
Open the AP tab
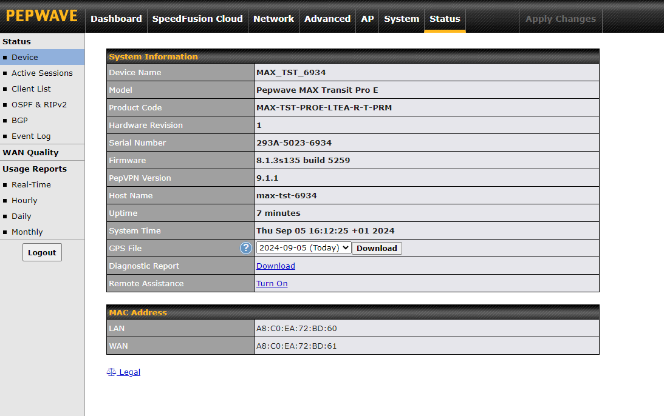(x=368, y=19)
